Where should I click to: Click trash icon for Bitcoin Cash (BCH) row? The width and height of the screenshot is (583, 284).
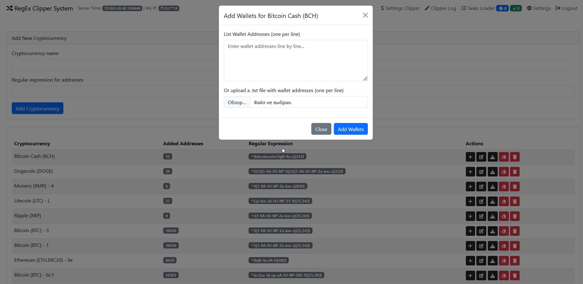(515, 157)
